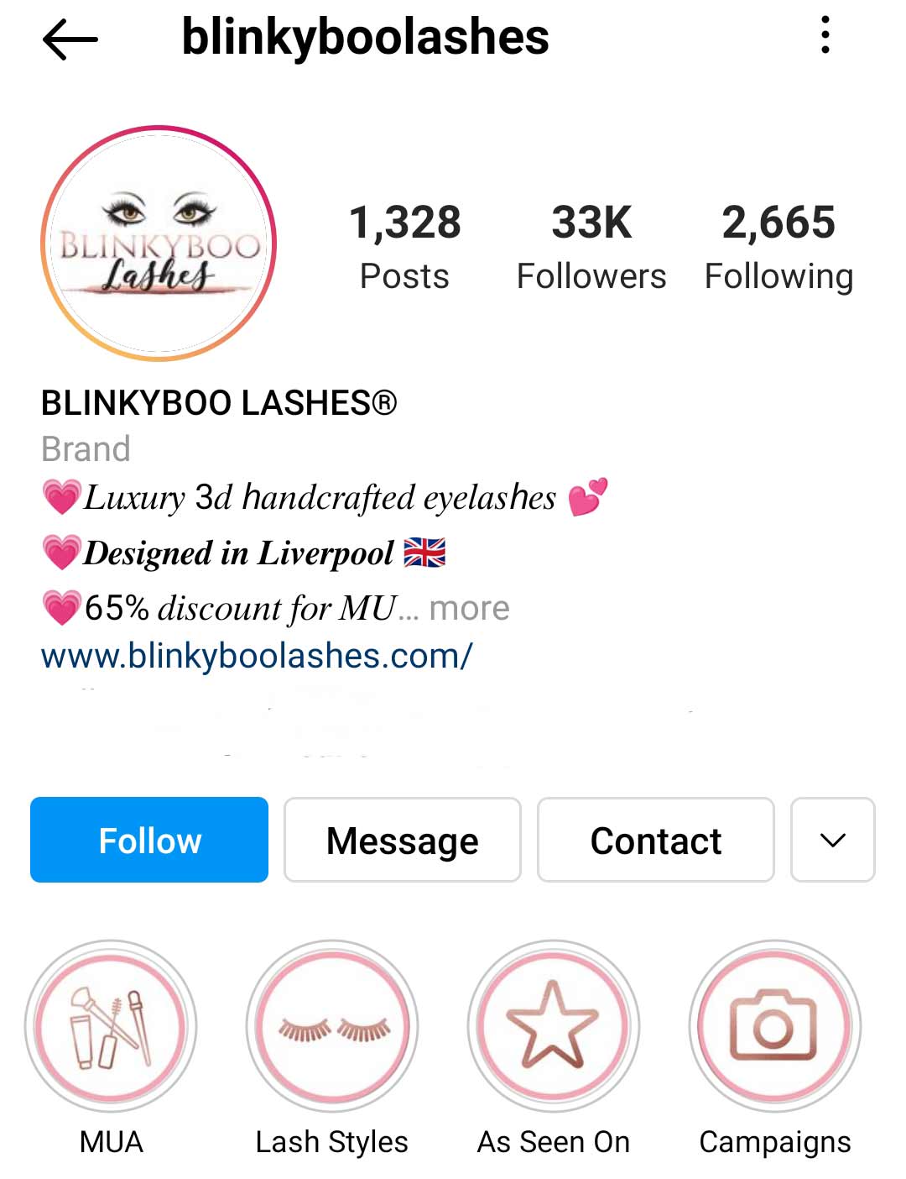The height and width of the screenshot is (1179, 906).
Task: Open the Lash Styles highlight
Action: click(332, 1026)
